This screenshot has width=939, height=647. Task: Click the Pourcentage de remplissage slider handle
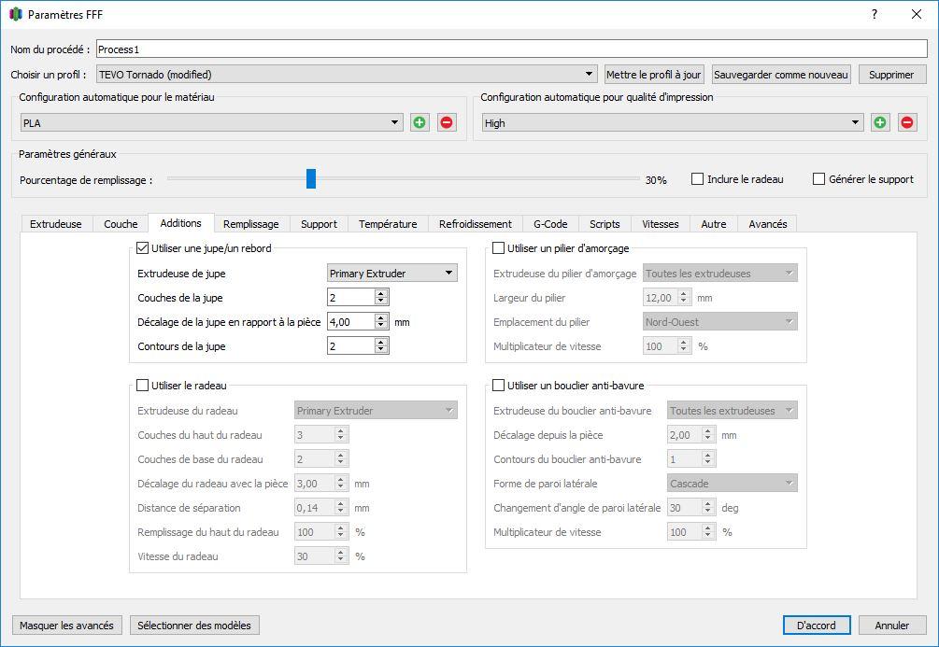coord(311,178)
